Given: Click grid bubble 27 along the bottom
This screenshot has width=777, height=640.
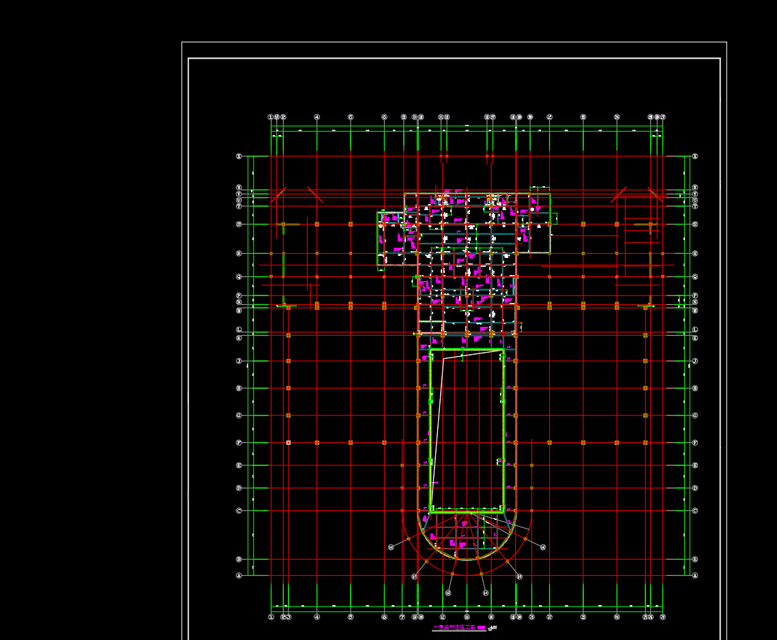Looking at the screenshot, I should pyautogui.click(x=663, y=617).
